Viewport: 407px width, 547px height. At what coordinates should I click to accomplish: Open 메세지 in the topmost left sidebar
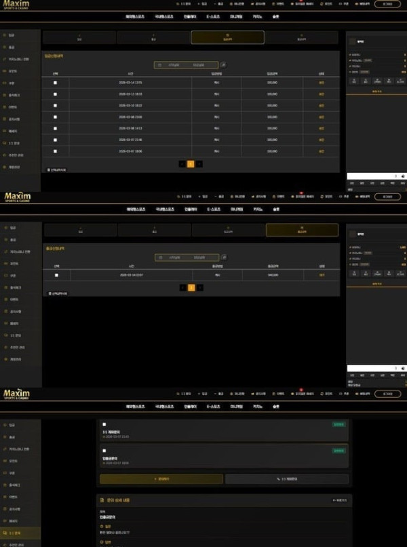[x=13, y=131]
